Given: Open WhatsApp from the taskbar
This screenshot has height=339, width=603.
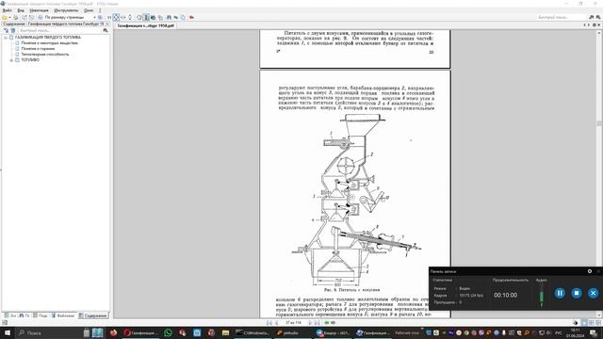Looking at the screenshot, I should tap(168, 332).
